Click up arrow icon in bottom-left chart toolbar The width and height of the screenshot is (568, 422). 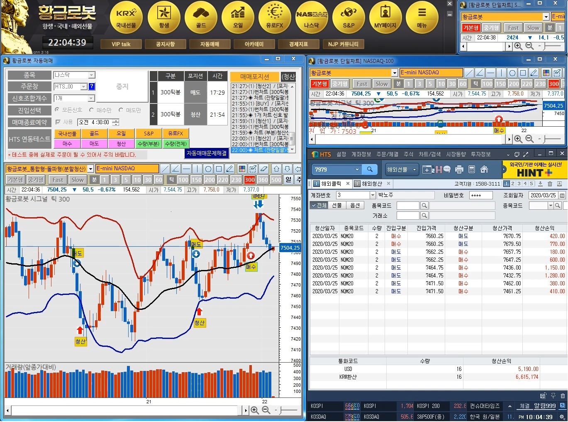click(x=276, y=169)
